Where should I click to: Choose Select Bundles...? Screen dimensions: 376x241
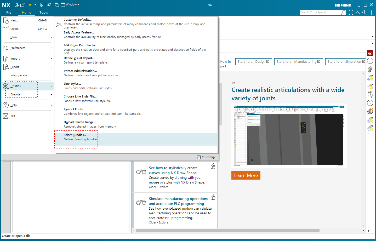click(x=136, y=139)
